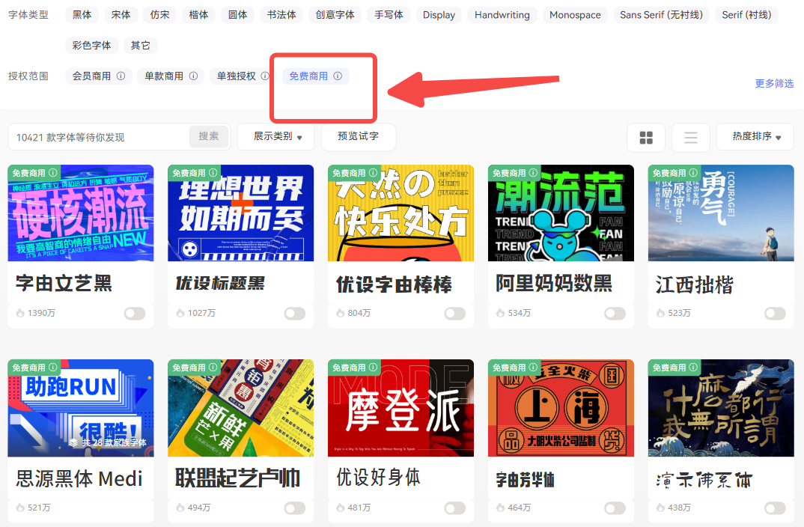Viewport: 804px width, 527px height.
Task: Click info icon next to 会员商用
Action: (x=121, y=76)
